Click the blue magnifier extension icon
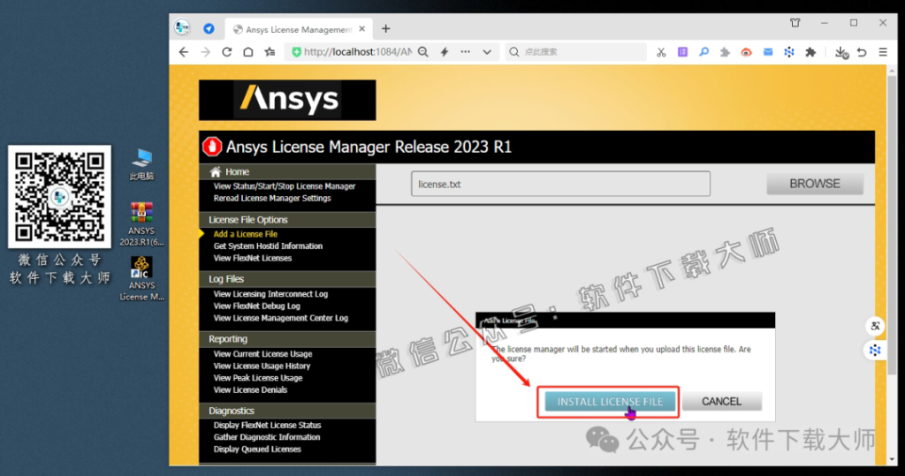Viewport: 905px width, 476px height. tap(703, 52)
